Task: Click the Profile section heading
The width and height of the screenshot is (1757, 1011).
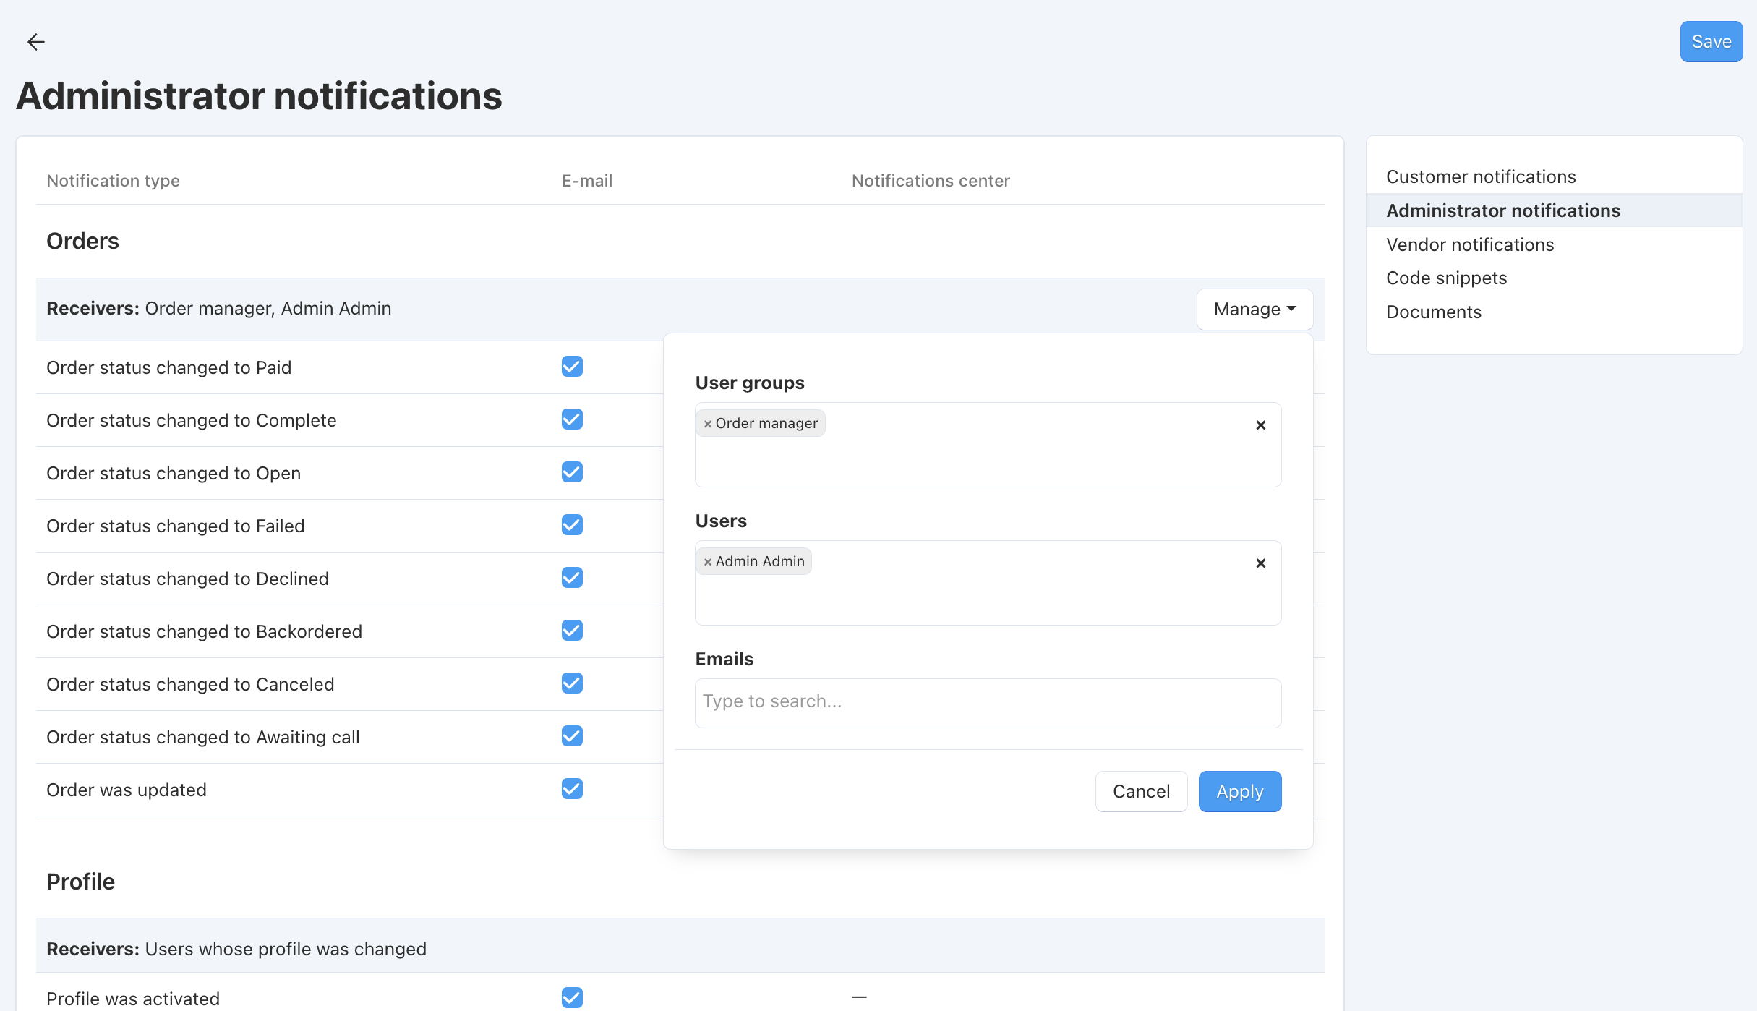Action: 80,882
